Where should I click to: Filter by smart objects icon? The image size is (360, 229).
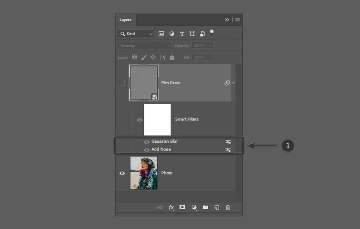coord(202,34)
